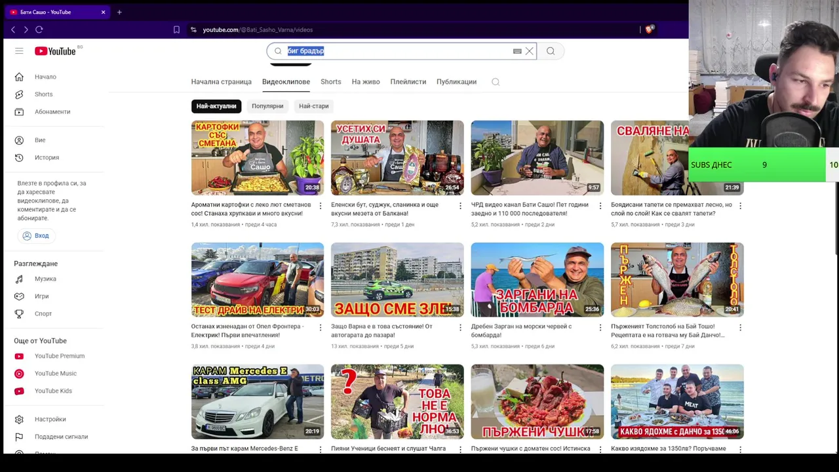Open options menu for Боядисани тапети video
Screen dimensions: 839x472
pyautogui.click(x=740, y=206)
